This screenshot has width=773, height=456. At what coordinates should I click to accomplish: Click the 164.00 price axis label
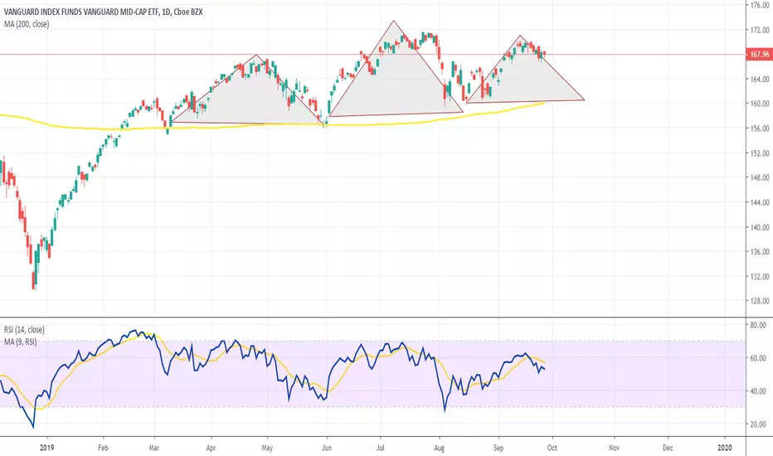759,79
